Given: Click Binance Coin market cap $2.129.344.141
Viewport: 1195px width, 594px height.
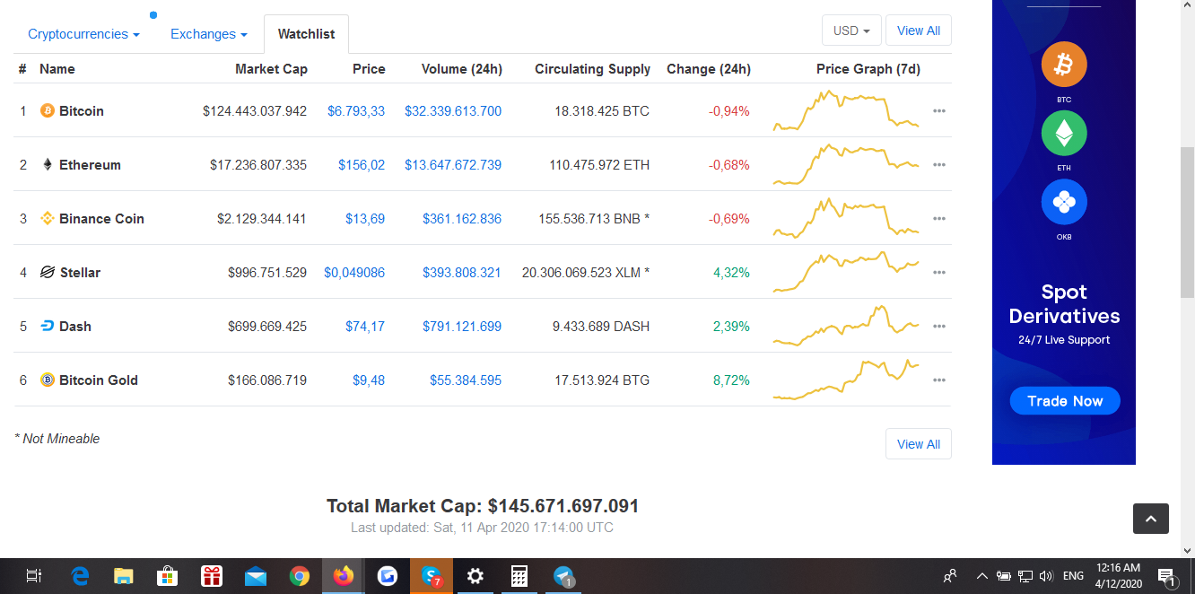Looking at the screenshot, I should coord(262,219).
